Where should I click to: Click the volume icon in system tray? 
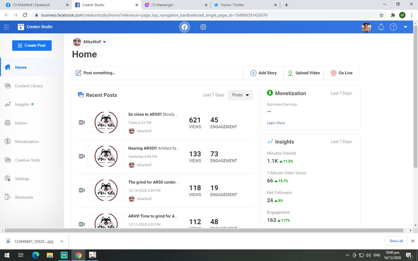[x=369, y=255]
